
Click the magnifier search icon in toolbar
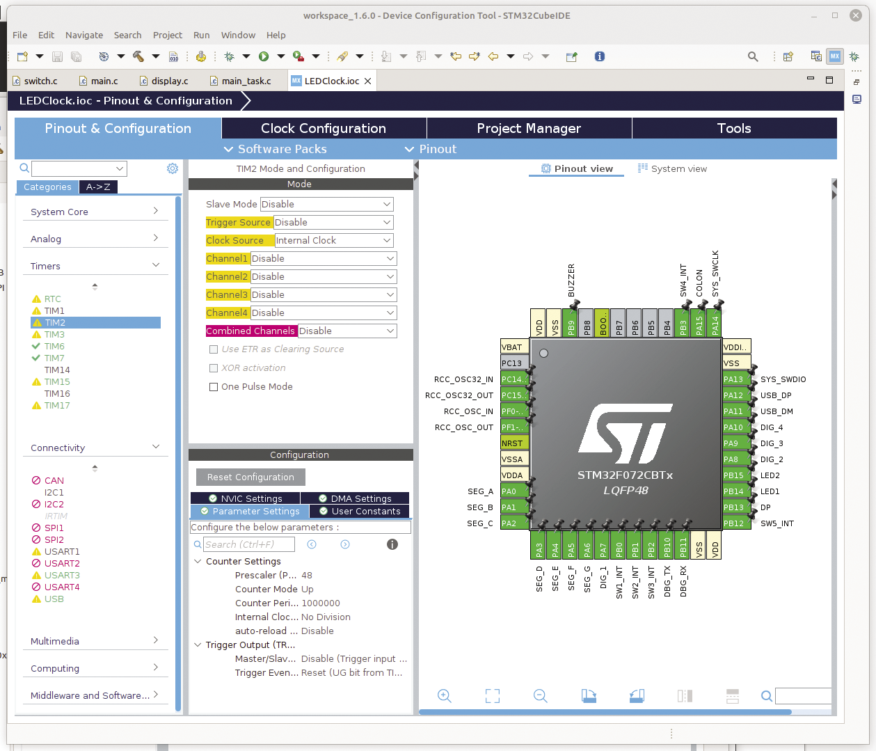pos(753,56)
